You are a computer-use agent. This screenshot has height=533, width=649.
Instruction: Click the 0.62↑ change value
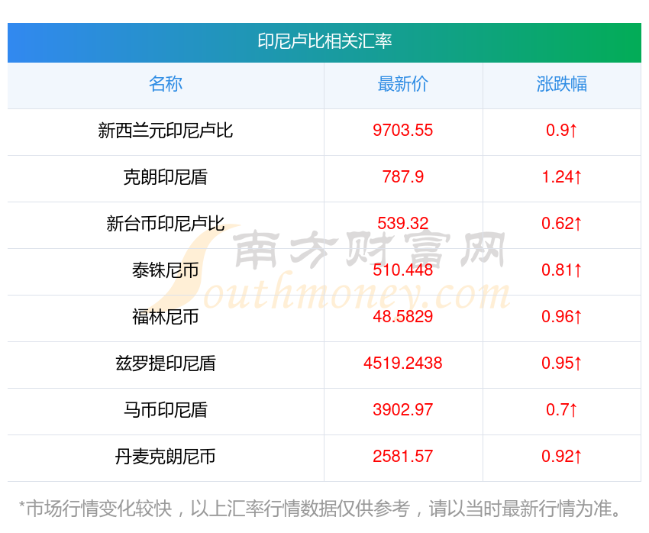point(562,224)
